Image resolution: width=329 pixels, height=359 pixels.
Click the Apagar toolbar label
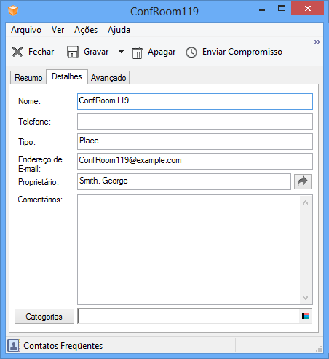point(162,52)
